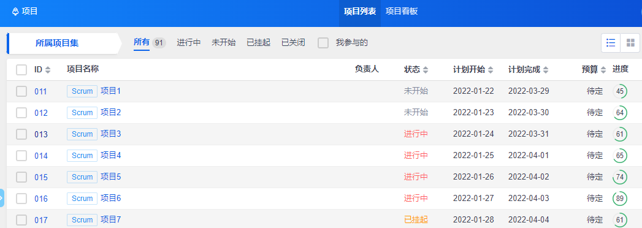Sort by 计划完成 column arrows
Screen dimensions: 642x228
tap(546, 70)
